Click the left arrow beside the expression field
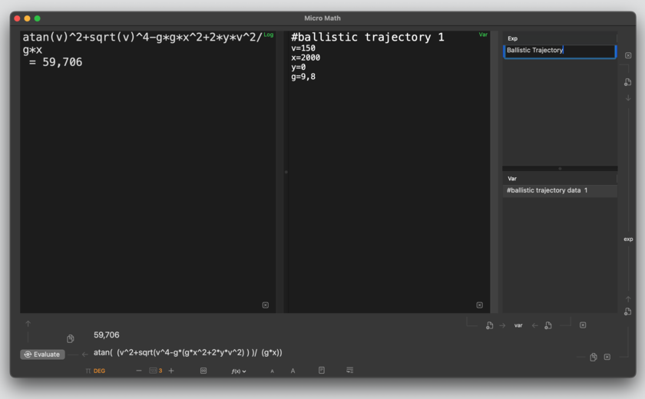The height and width of the screenshot is (399, 645). point(84,354)
